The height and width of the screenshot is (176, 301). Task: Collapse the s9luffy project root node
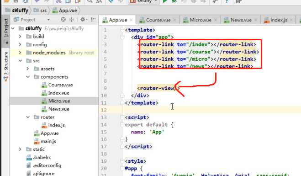[13, 28]
